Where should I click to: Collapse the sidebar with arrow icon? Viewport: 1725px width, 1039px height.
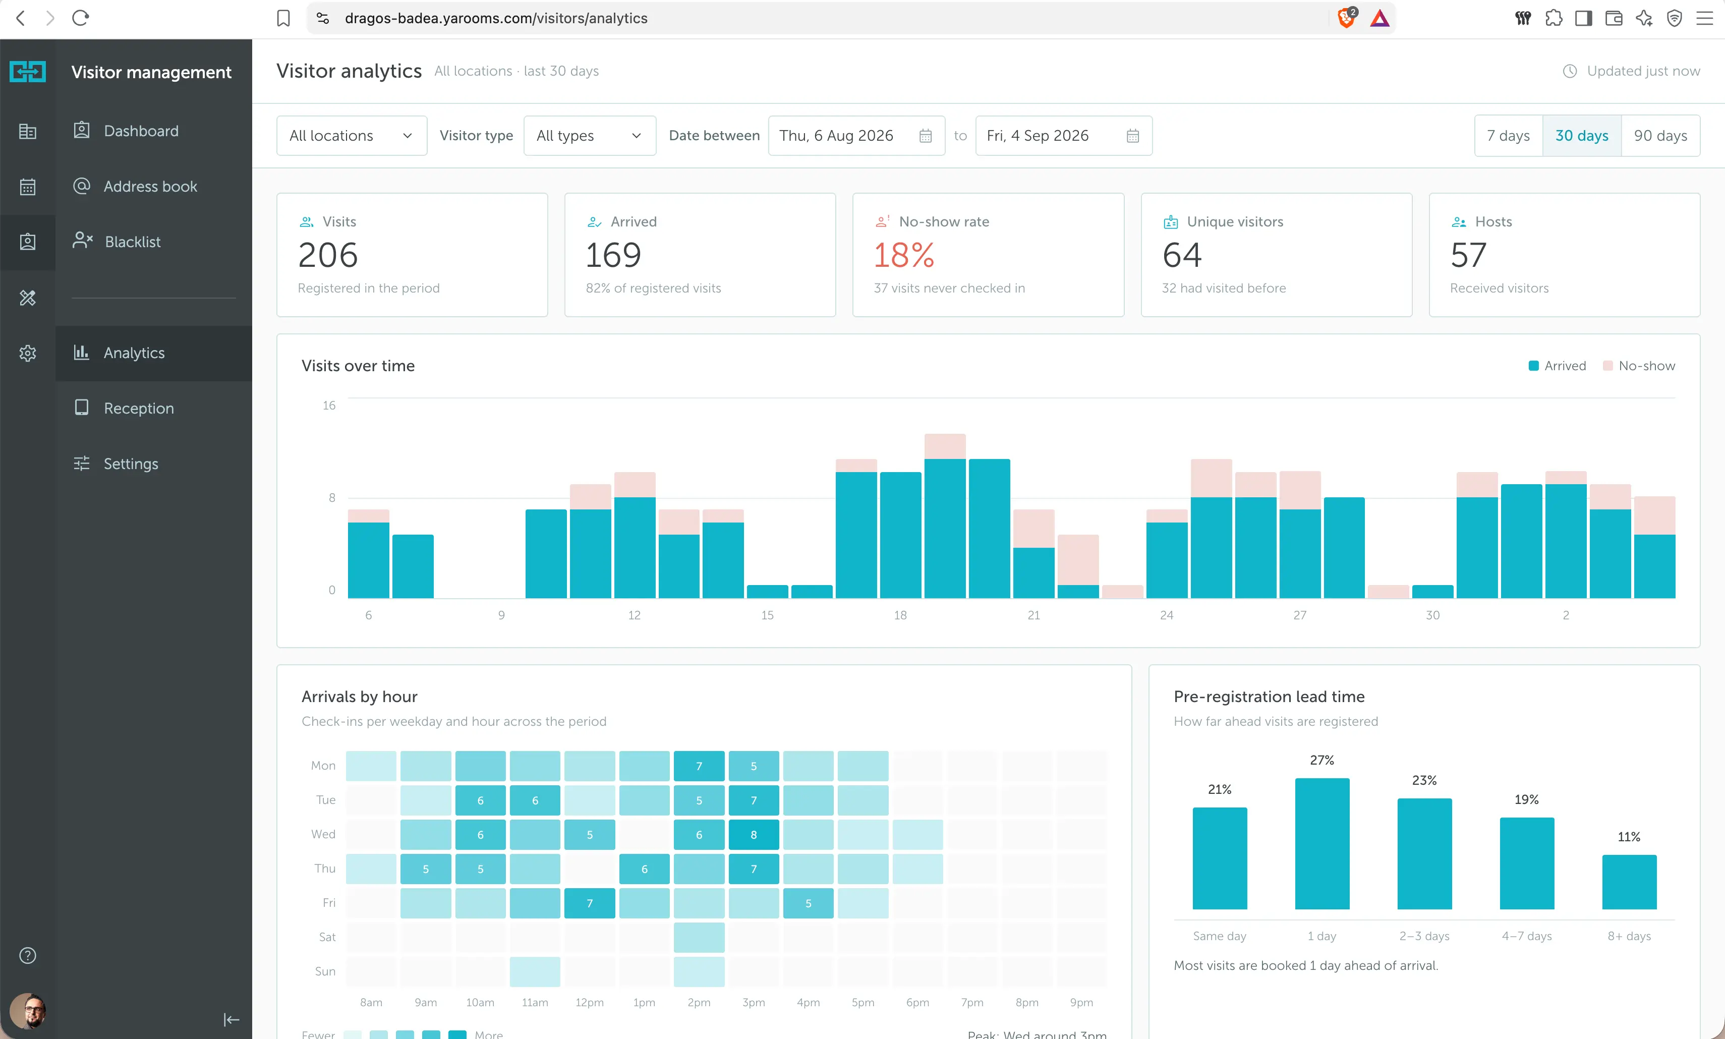tap(231, 1019)
